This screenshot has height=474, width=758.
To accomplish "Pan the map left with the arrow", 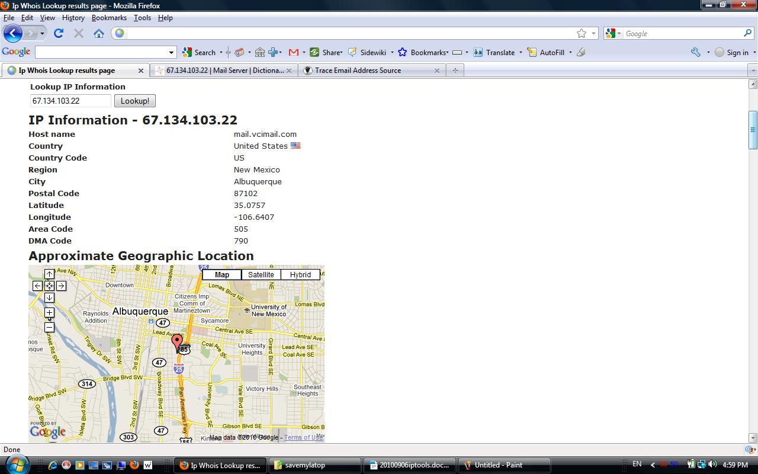I will click(x=37, y=286).
